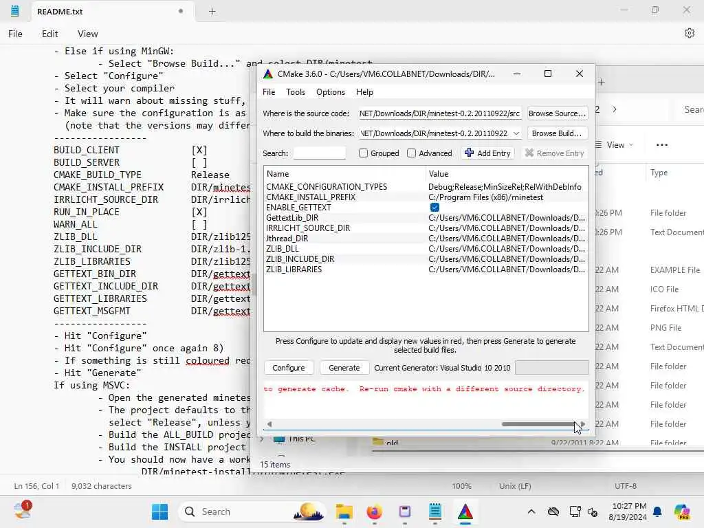
Task: Uncheck the ENABLE_GETTEXT checkbox
Action: pyautogui.click(x=434, y=208)
